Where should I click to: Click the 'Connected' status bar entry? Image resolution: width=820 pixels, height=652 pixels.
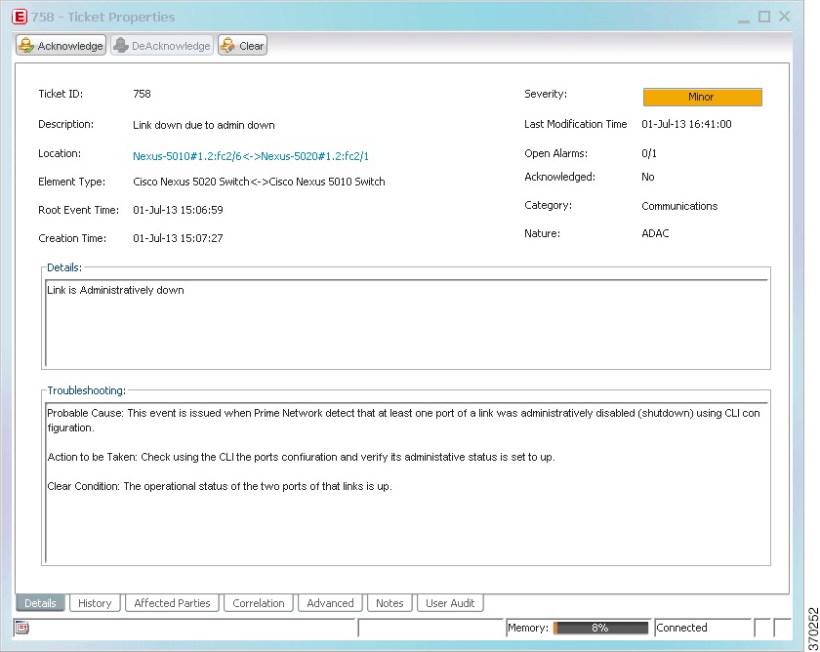681,628
